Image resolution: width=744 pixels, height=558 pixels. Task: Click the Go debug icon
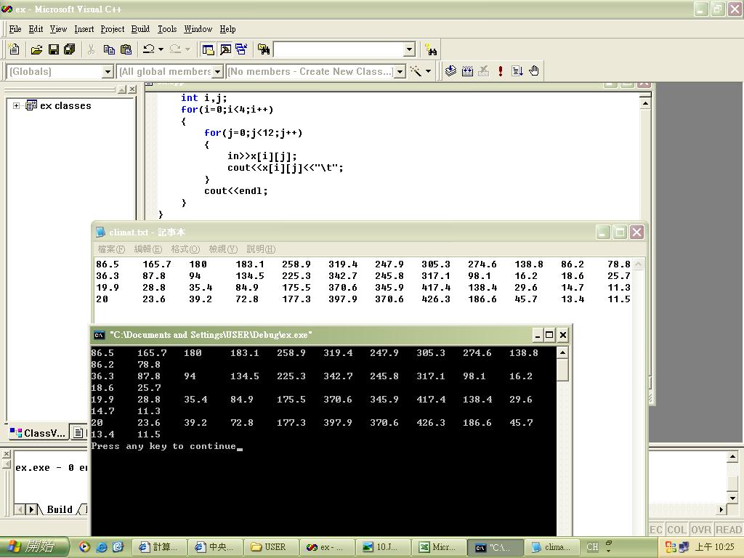517,71
